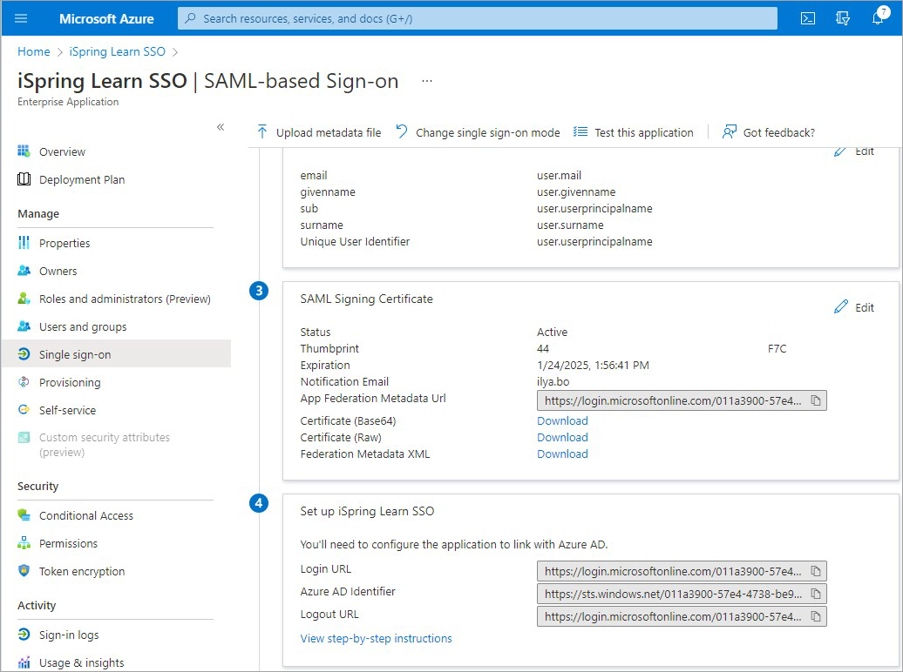
Task: Copy the Login URL value
Action: [x=816, y=571]
